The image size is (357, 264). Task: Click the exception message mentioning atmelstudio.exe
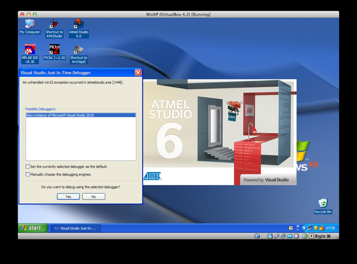[73, 82]
